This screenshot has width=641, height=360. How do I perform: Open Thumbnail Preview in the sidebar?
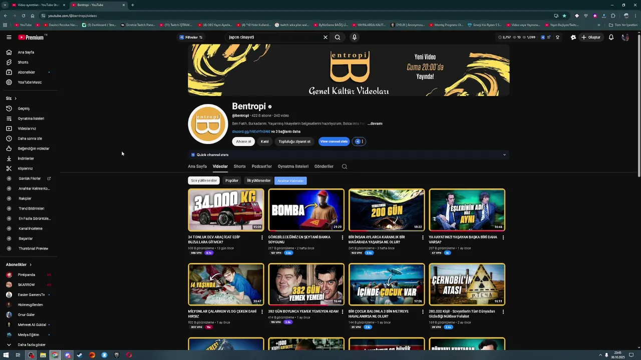tap(33, 248)
